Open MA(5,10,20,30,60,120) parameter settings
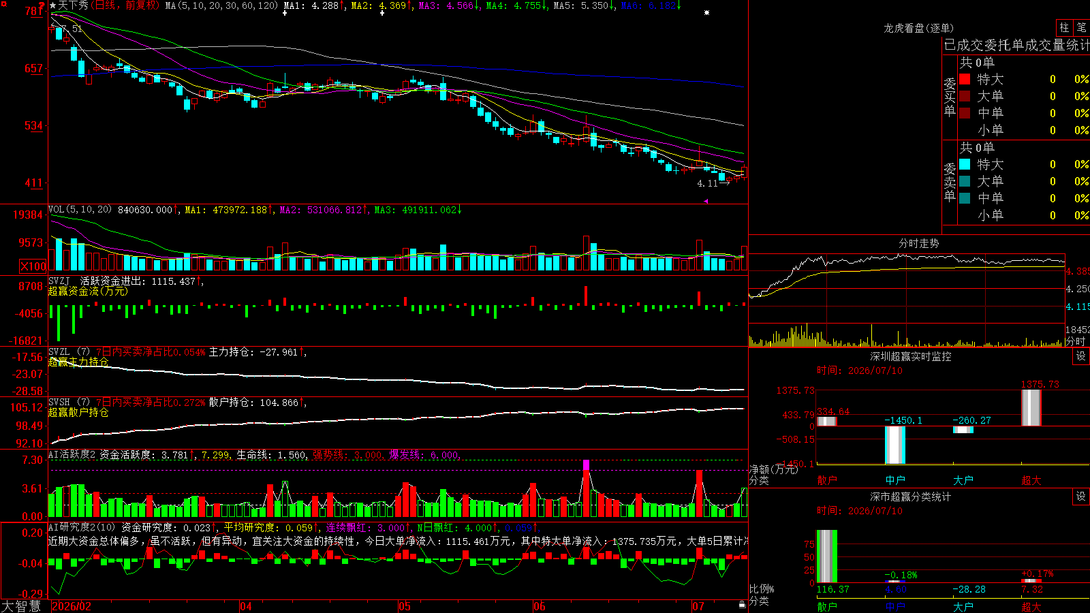Screen dimensions: 1090x613 point(222,5)
